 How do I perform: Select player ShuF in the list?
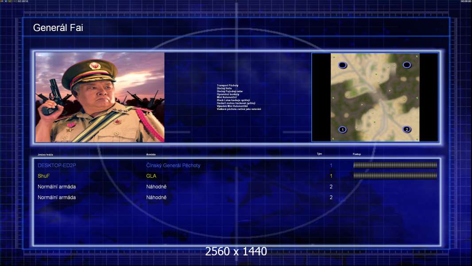44,176
